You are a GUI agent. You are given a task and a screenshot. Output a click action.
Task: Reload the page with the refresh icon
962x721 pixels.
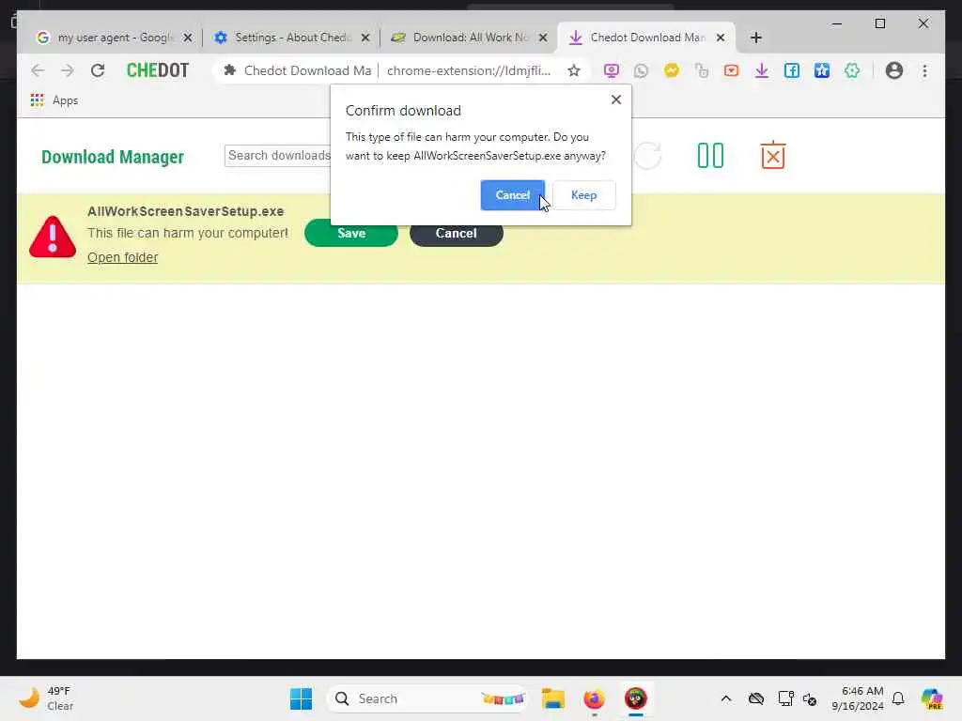tap(98, 70)
